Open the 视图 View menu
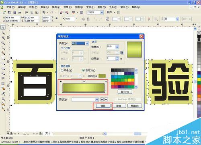201x145 pixels. pyautogui.click(x=33, y=7)
